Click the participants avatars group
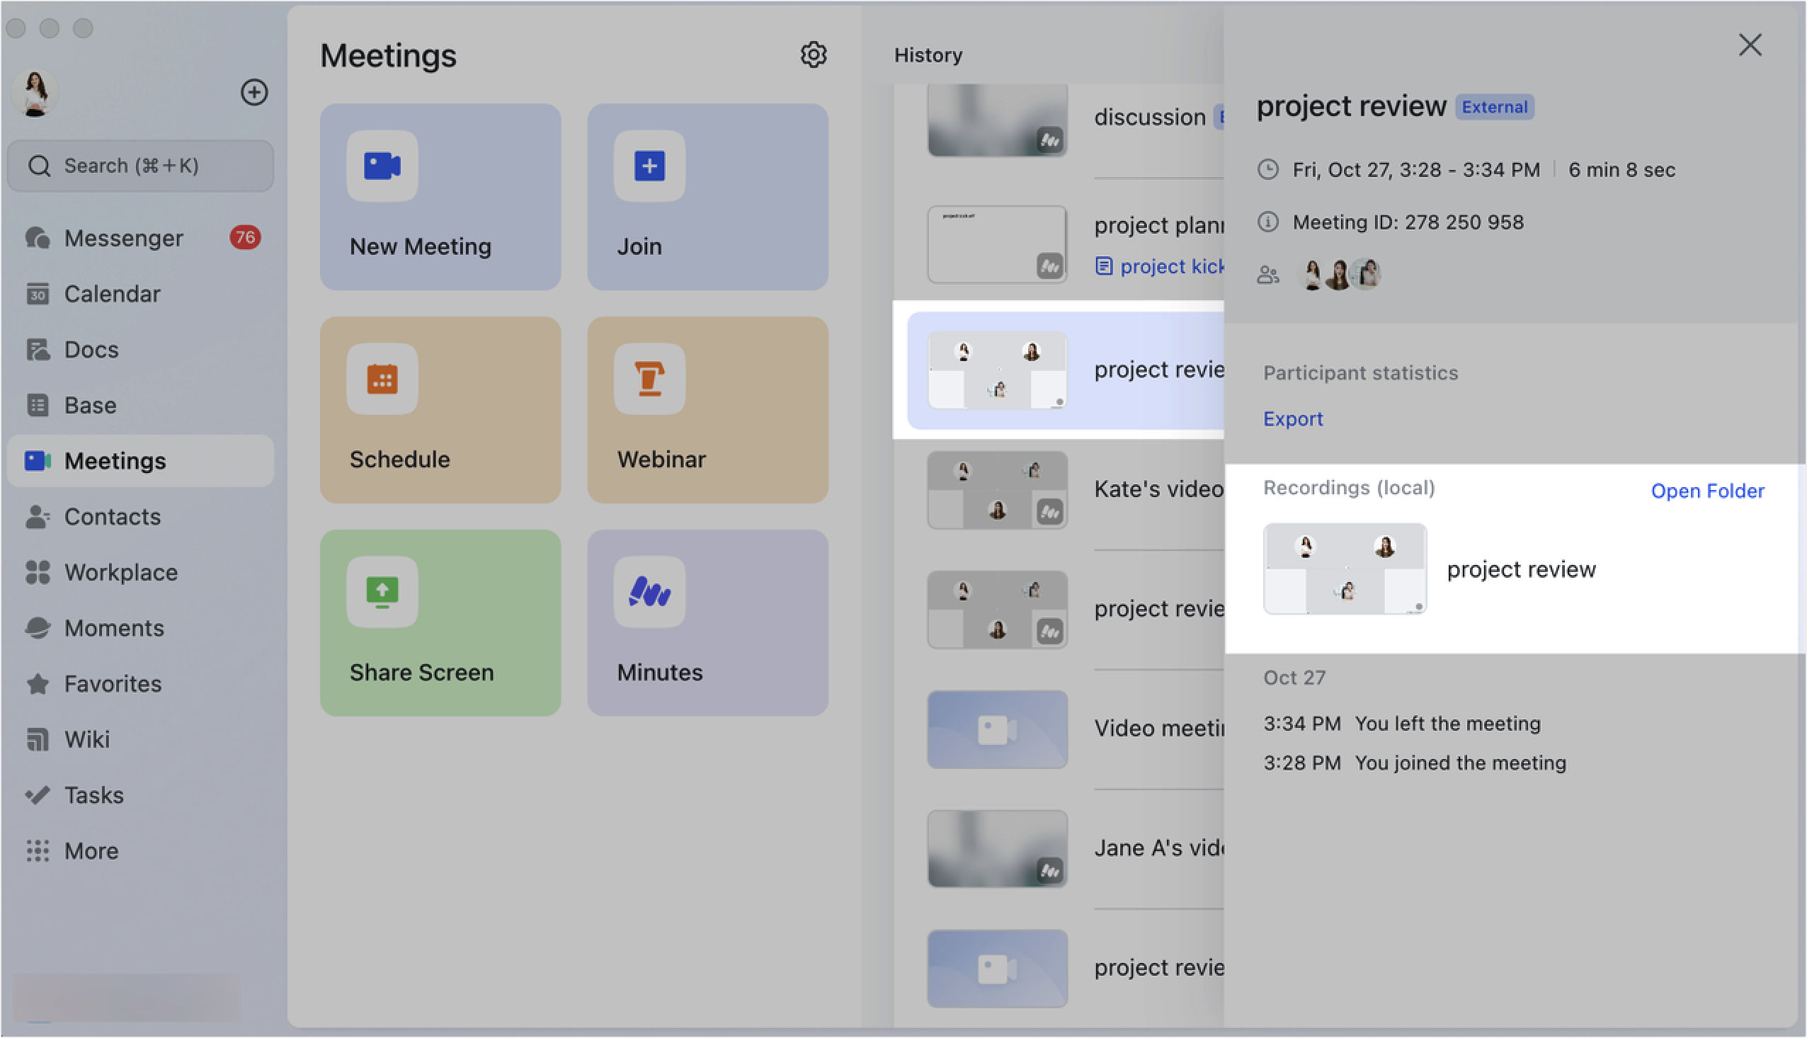Viewport: 1807px width, 1038px height. (1340, 275)
